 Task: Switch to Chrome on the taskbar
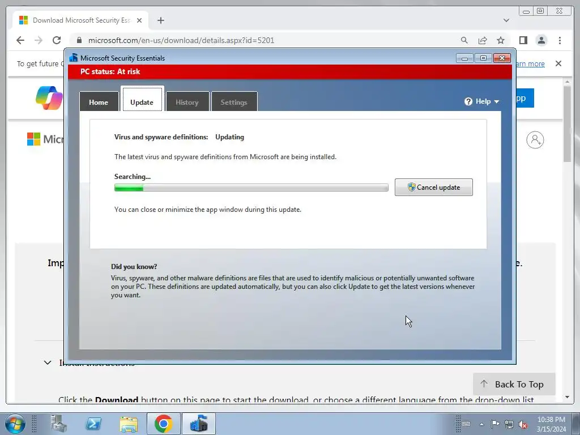click(x=164, y=424)
